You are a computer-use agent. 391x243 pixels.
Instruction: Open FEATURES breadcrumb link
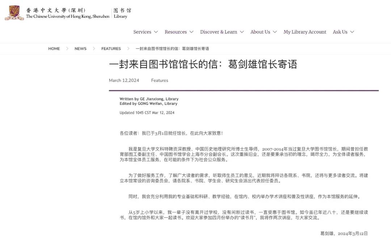coord(111,49)
